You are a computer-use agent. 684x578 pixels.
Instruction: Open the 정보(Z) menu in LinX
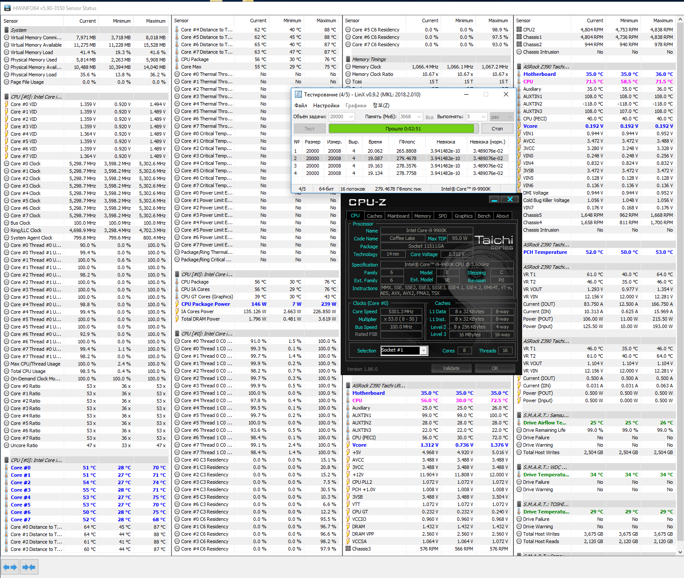(381, 106)
